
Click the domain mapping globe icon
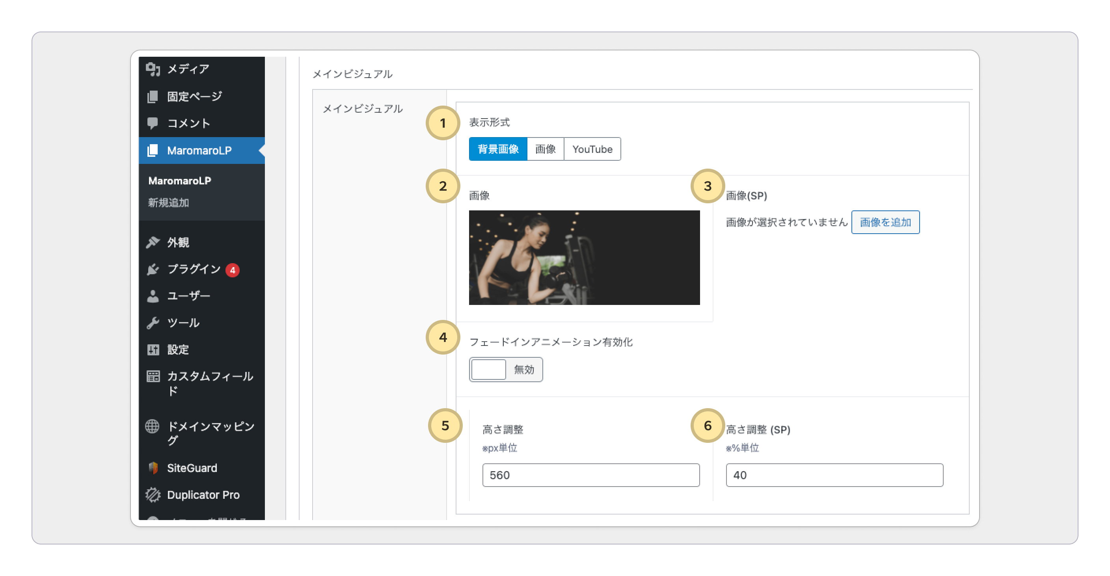pyautogui.click(x=152, y=426)
